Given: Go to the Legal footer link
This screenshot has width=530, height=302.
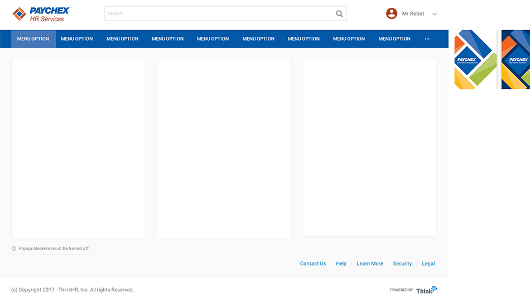Looking at the screenshot, I should point(428,263).
